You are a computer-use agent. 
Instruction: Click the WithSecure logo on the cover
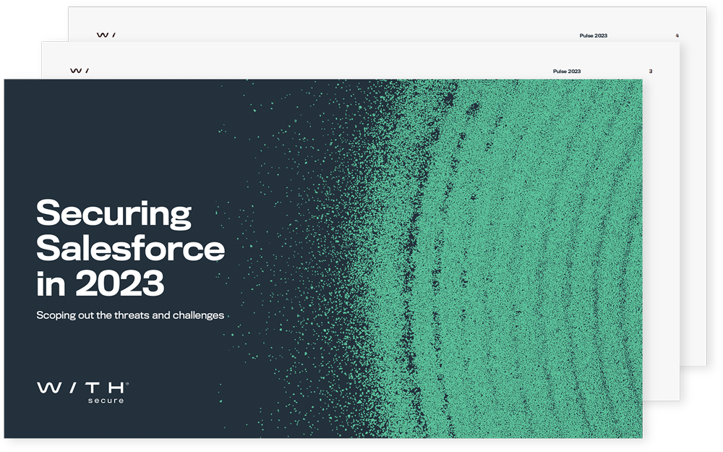pyautogui.click(x=82, y=392)
